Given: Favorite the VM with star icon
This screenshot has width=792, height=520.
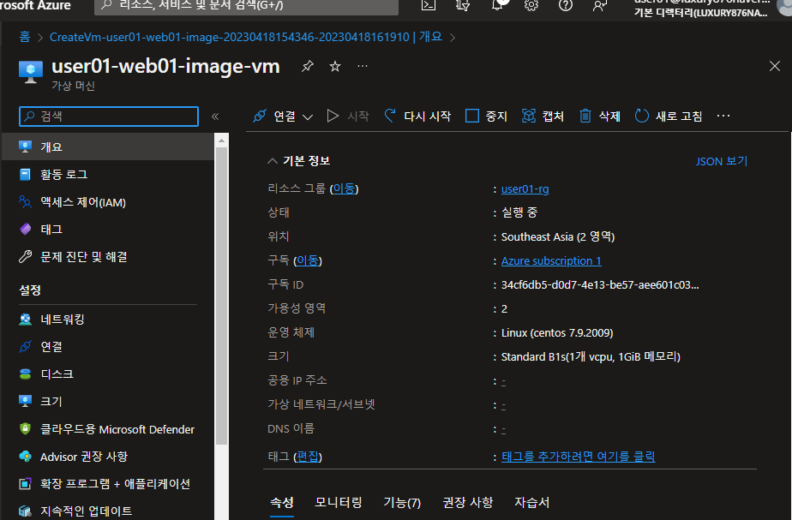Looking at the screenshot, I should click(335, 66).
